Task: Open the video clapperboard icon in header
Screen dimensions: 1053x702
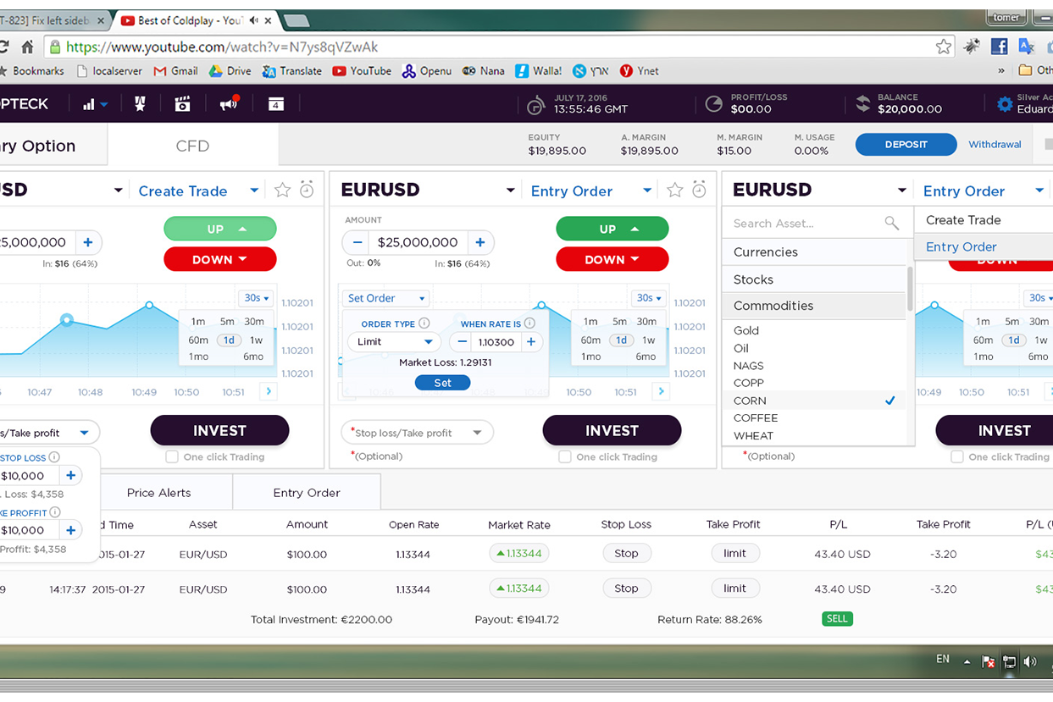Action: click(182, 103)
